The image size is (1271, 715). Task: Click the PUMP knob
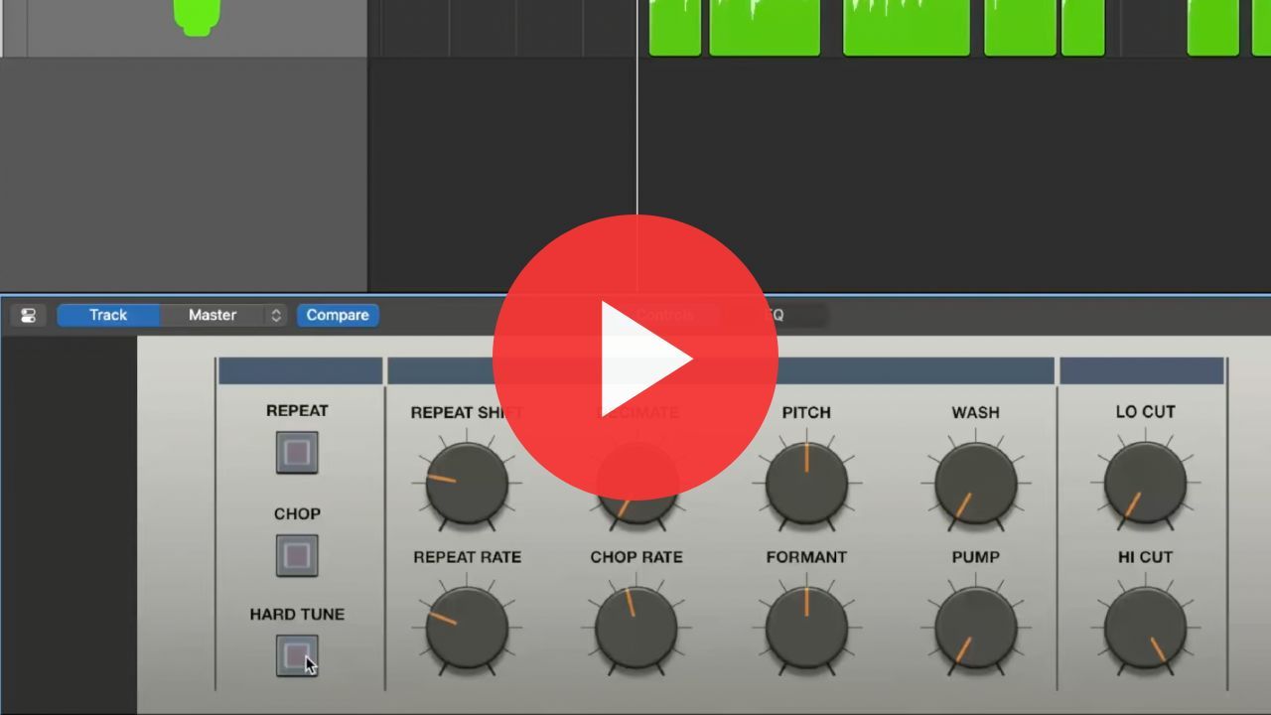[x=976, y=628]
